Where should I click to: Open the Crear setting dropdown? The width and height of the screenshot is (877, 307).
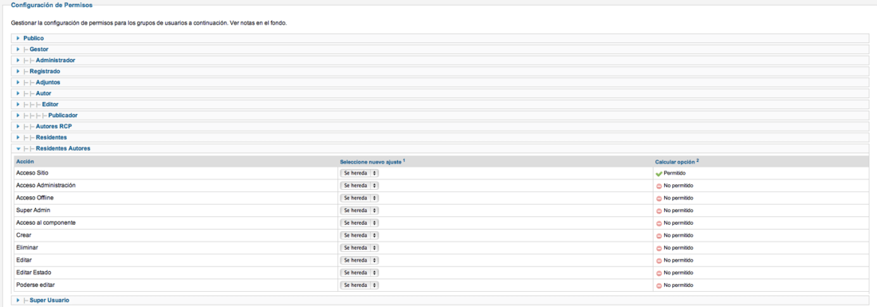coord(359,235)
